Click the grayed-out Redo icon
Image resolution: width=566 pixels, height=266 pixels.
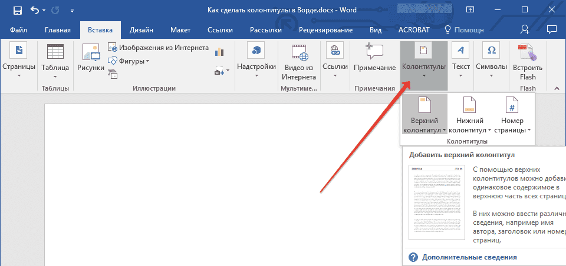pyautogui.click(x=55, y=11)
